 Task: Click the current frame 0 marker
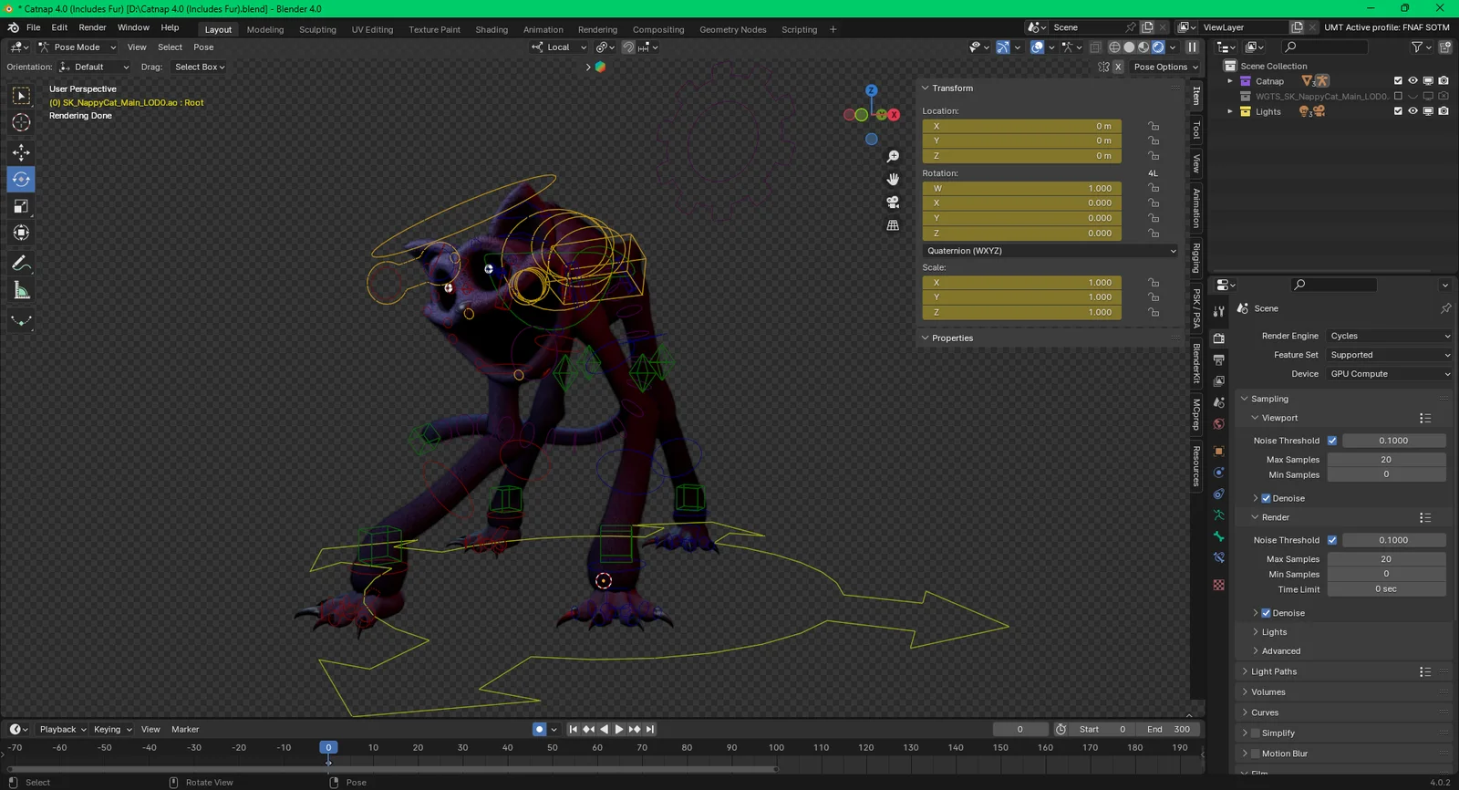point(328,747)
